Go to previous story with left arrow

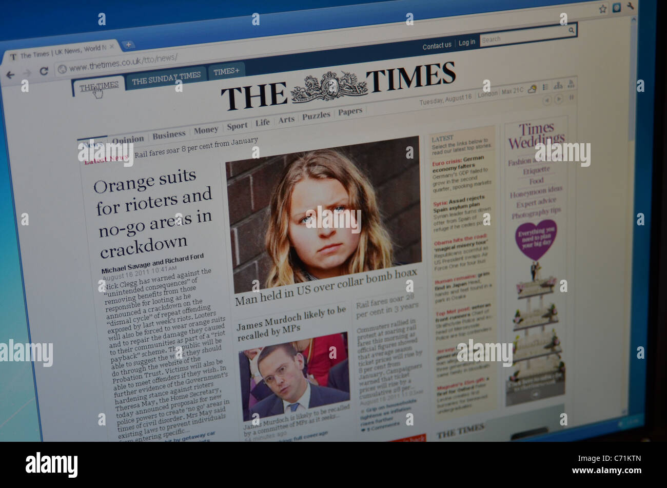[x=547, y=101]
